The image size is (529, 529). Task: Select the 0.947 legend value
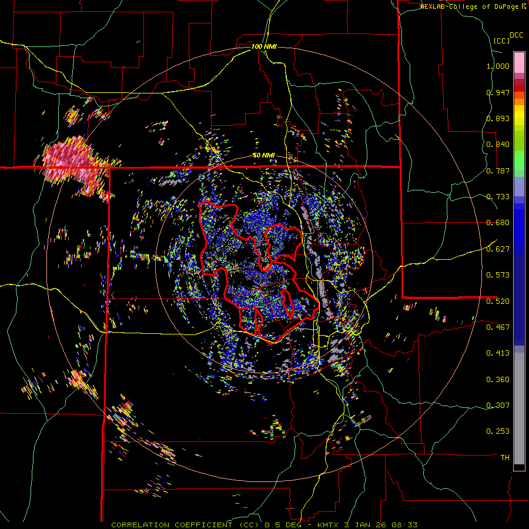click(x=498, y=92)
